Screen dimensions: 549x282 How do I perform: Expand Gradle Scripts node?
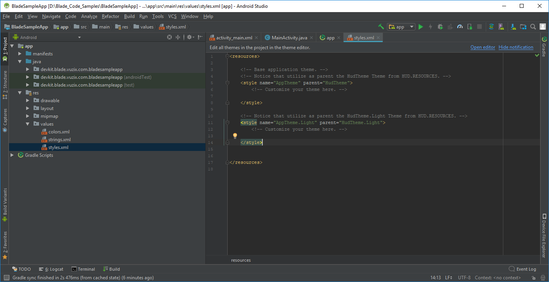pos(12,155)
